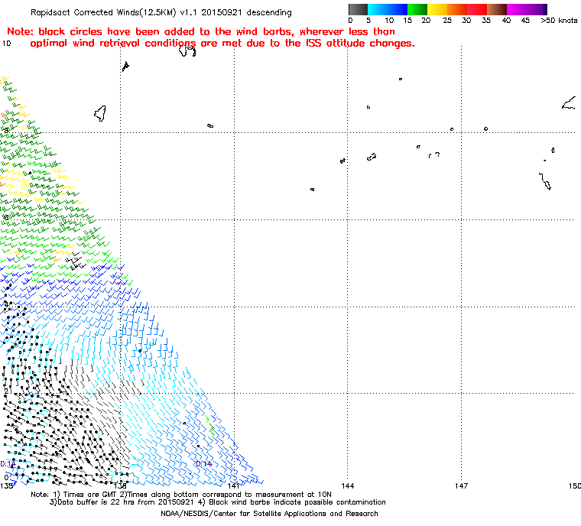
Task: Click the gray 0-5 knots legend swatch
Action: [x=358, y=9]
